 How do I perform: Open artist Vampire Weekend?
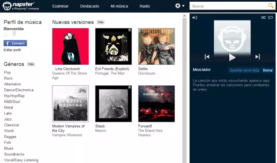point(67,135)
